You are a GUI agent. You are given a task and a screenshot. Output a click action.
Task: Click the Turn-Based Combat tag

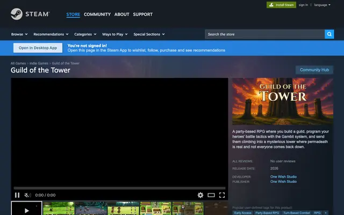296,213
